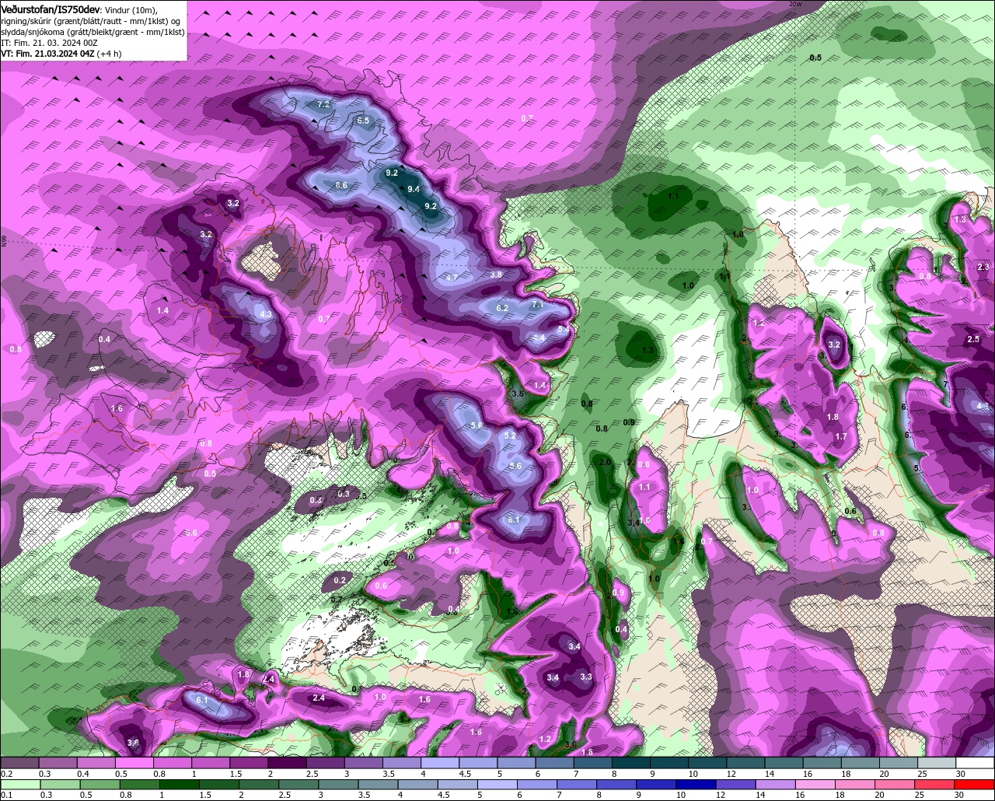Click the 0.1 tick label of the lower scale
This screenshot has width=995, height=801.
click(6, 796)
